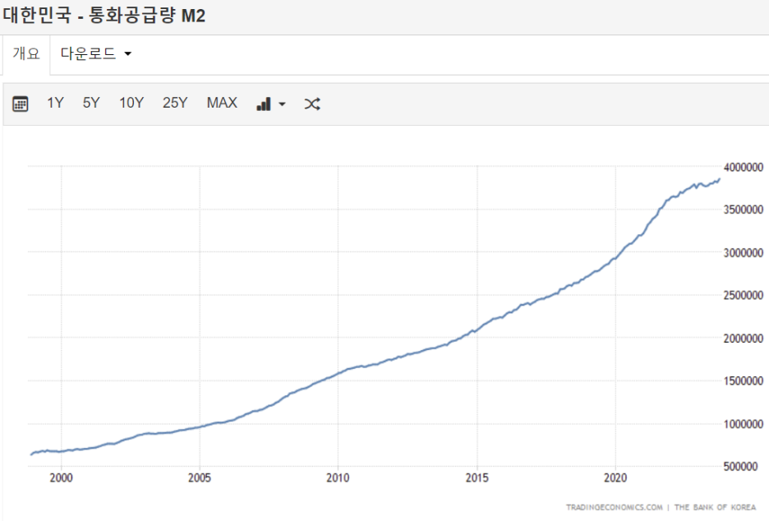Click the 2000 x-axis label
The image size is (769, 521).
point(62,477)
